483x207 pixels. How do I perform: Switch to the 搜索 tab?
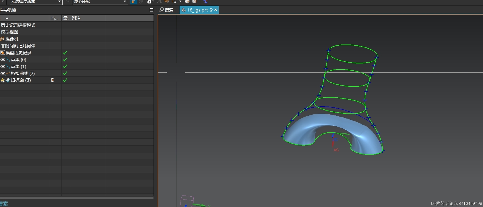click(166, 10)
